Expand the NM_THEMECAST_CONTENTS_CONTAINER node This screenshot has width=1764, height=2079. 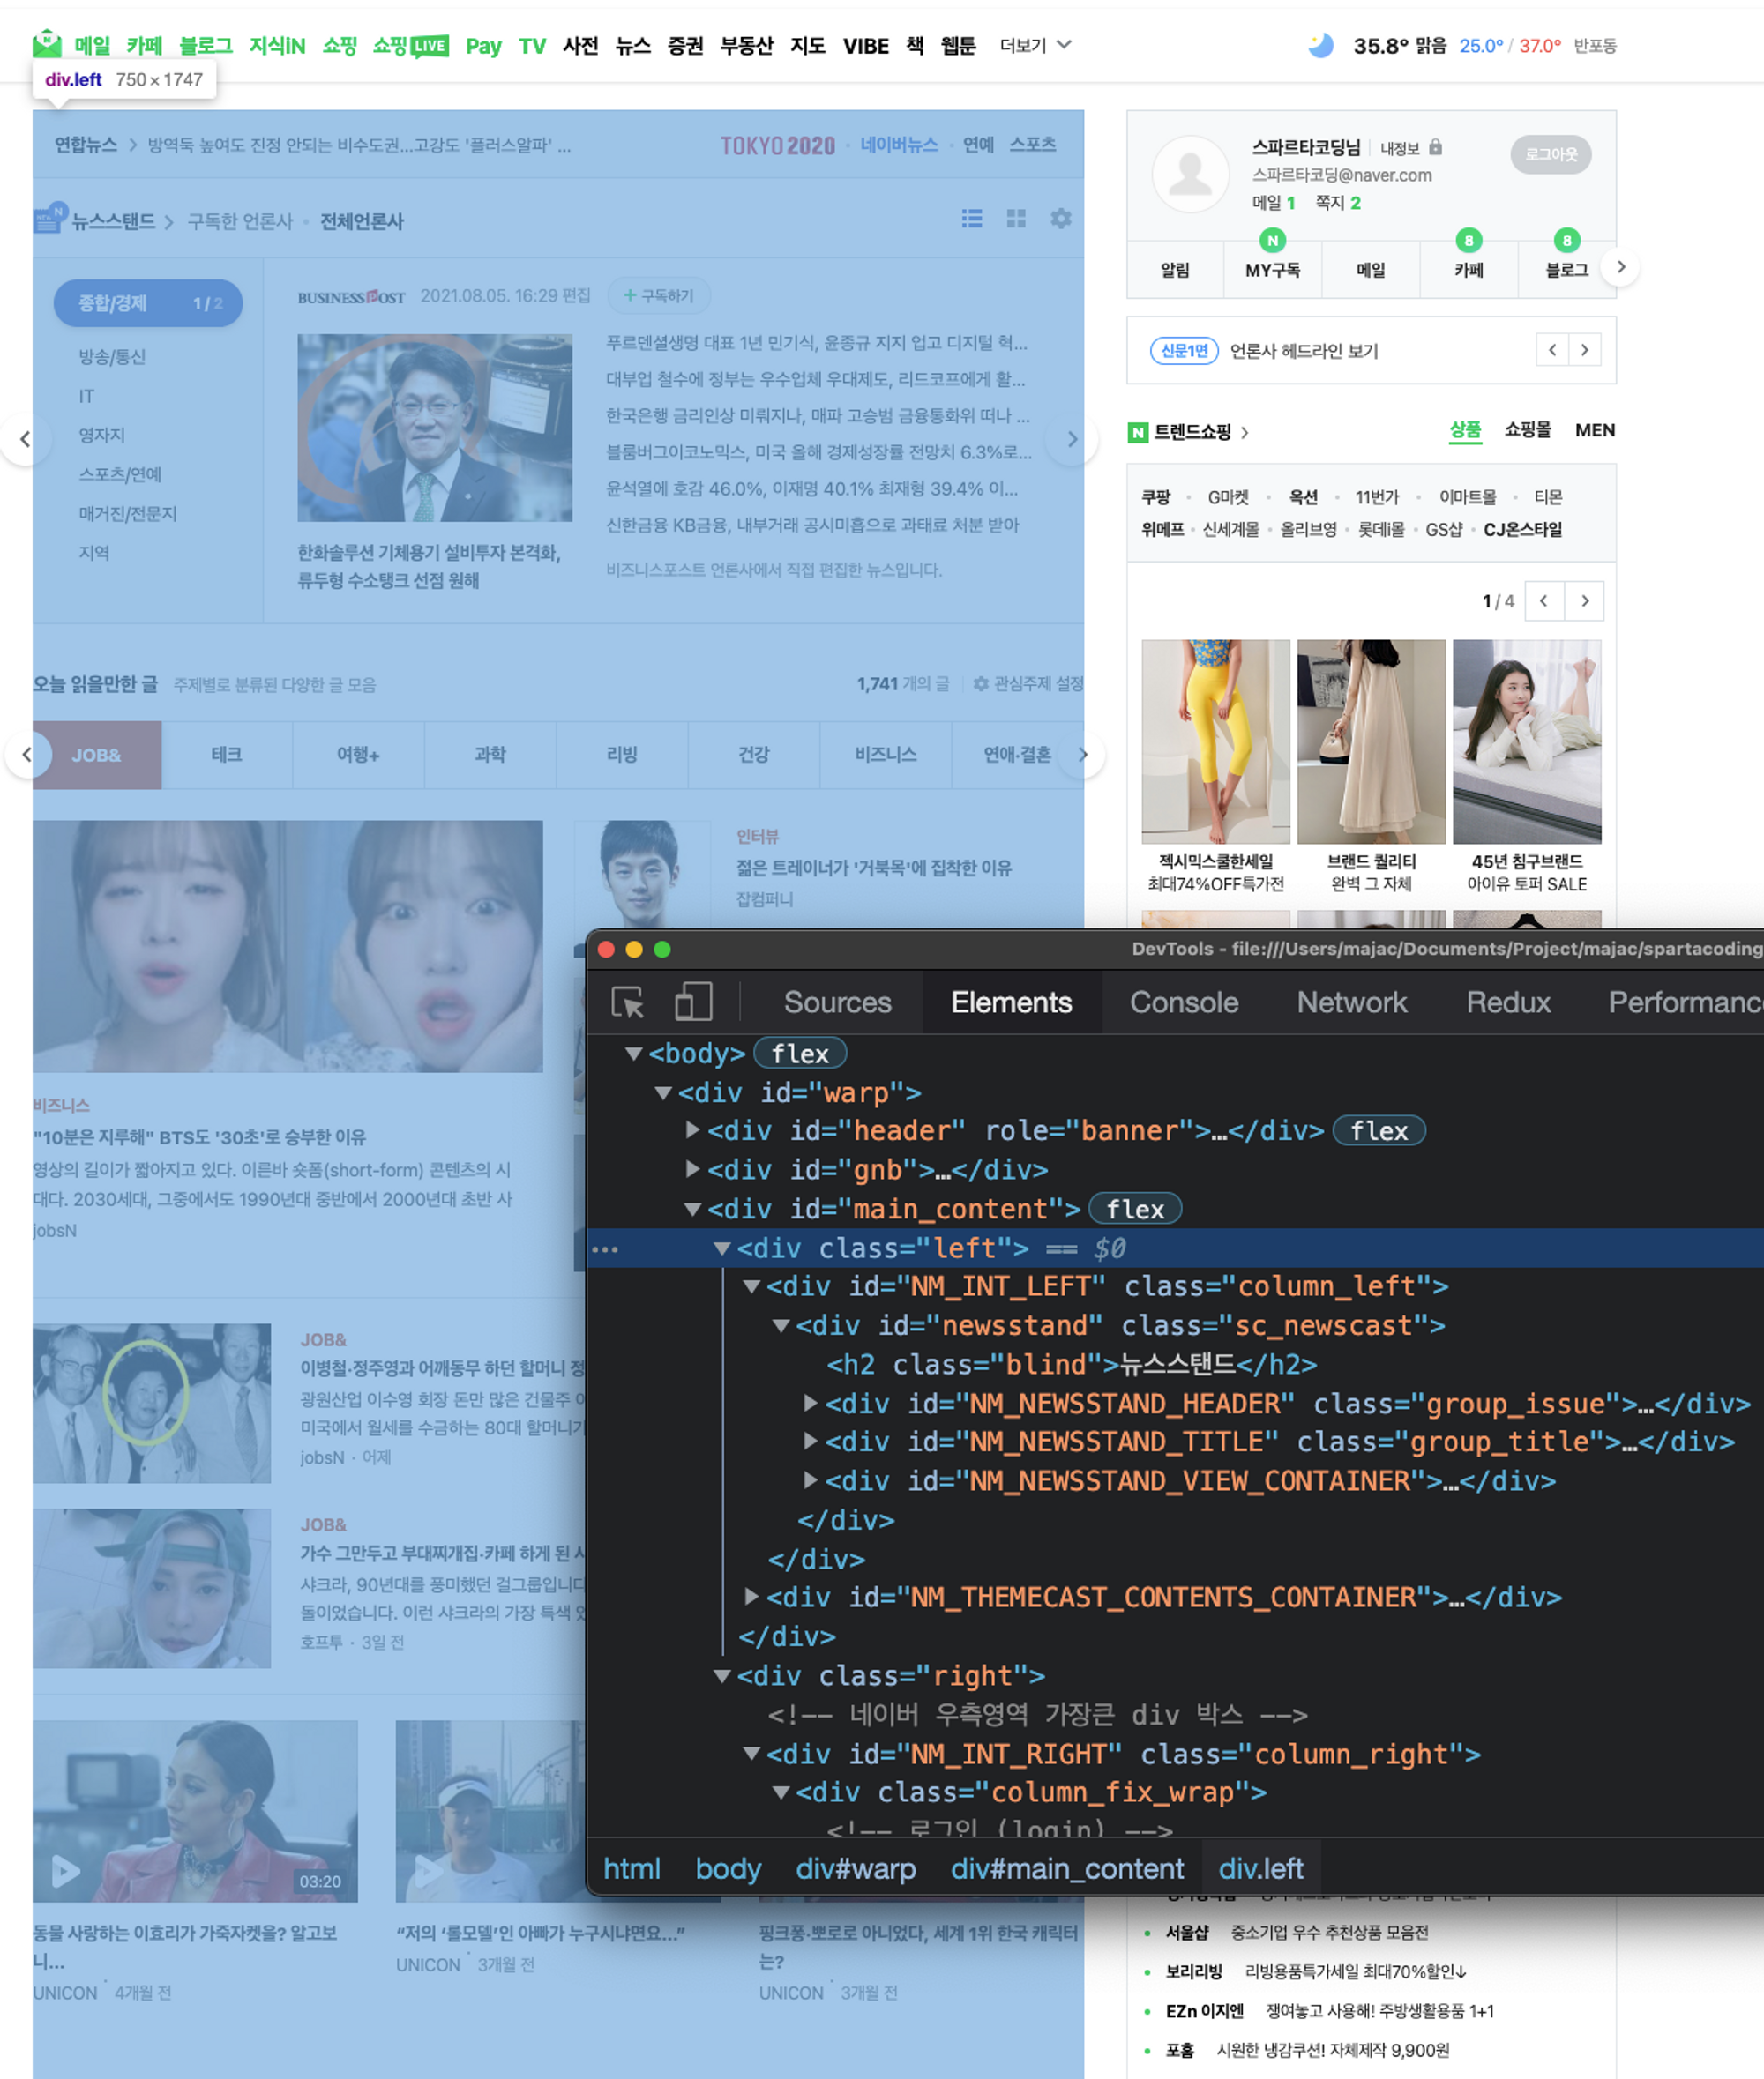(751, 1598)
